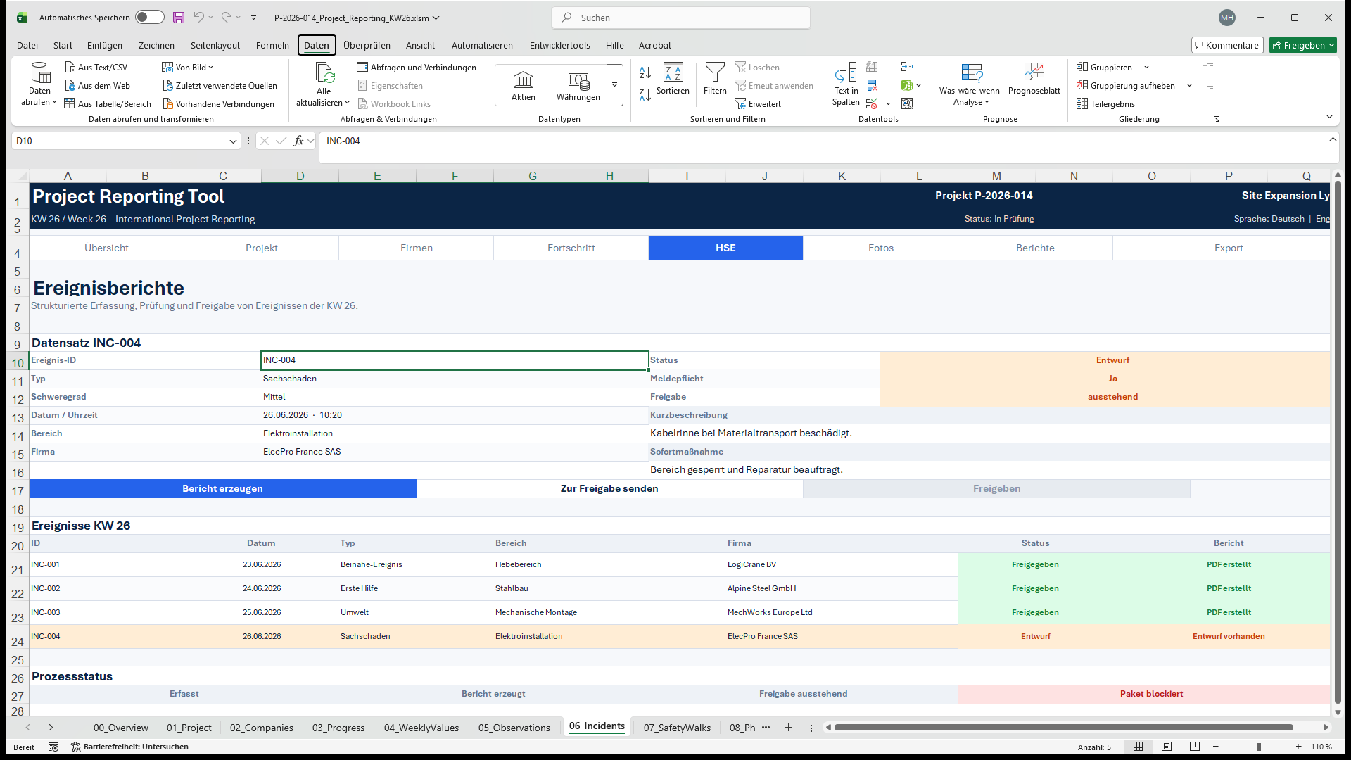Click the horizontal scrollbar thumb
Screen dimensions: 1351x760
click(x=1063, y=727)
